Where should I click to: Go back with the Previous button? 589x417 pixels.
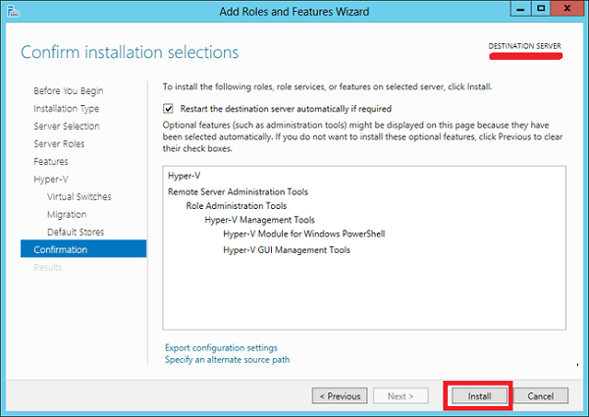[340, 395]
